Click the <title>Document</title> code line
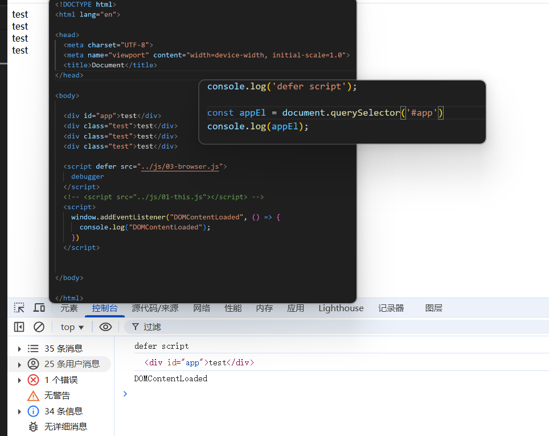This screenshot has width=549, height=436. click(110, 65)
